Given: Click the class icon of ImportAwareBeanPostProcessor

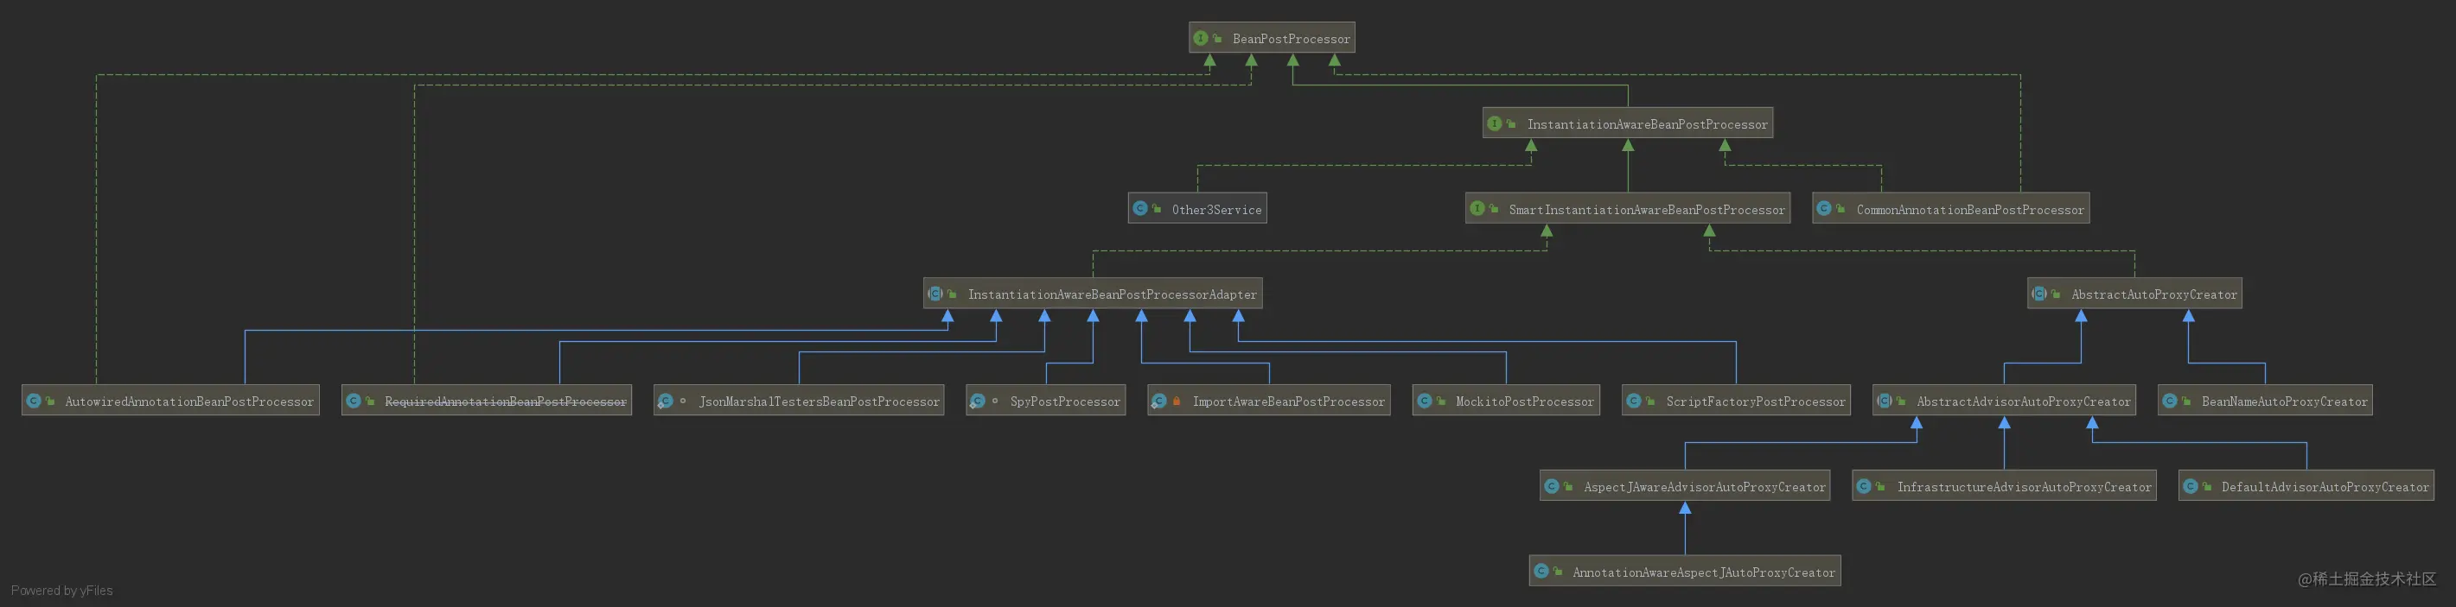Looking at the screenshot, I should [x=1159, y=402].
